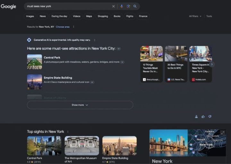
Task: Click the voice search microphone icon
Action: (122, 6)
